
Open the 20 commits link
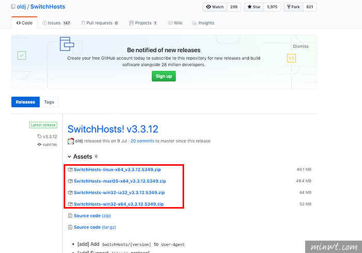coord(142,141)
